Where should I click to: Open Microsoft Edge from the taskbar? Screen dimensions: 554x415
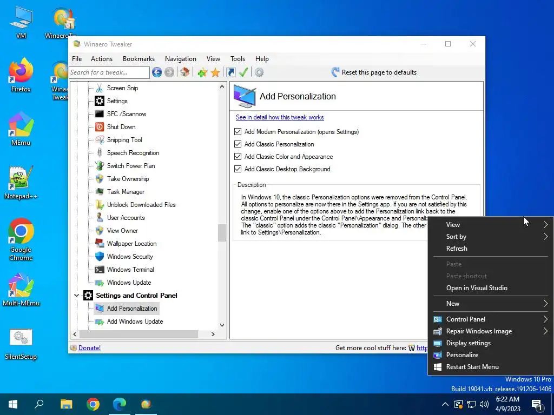tap(120, 404)
